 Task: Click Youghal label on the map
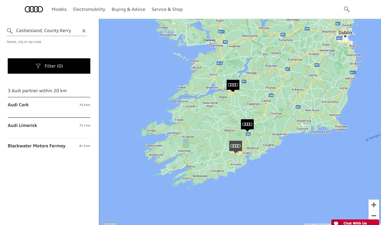point(268,145)
